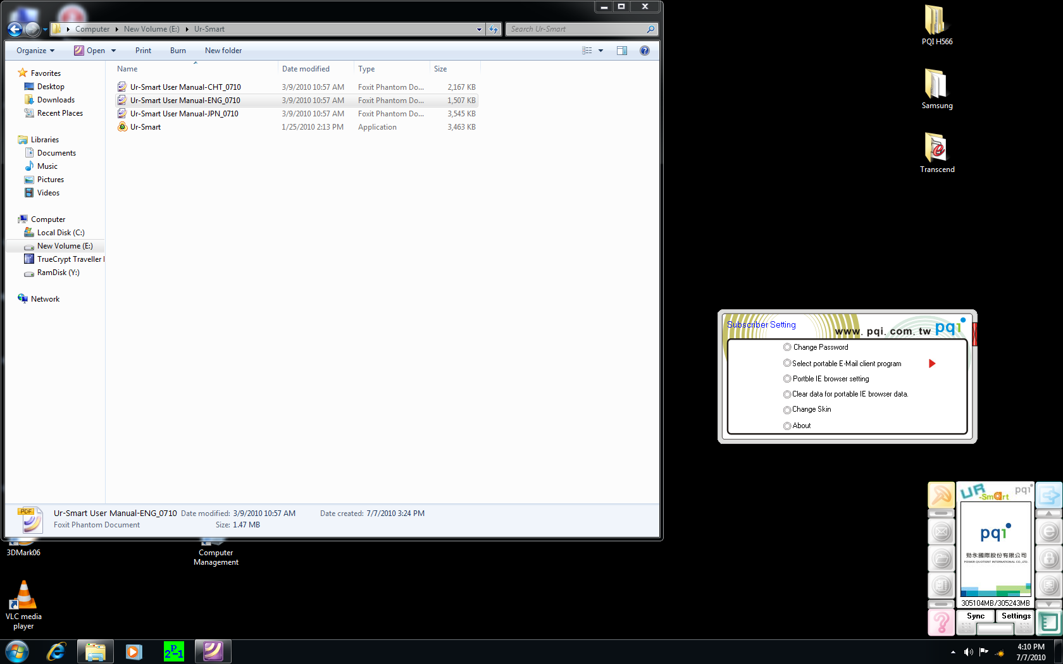Image resolution: width=1063 pixels, height=664 pixels.
Task: Open the address bar history dropdown
Action: 479,29
